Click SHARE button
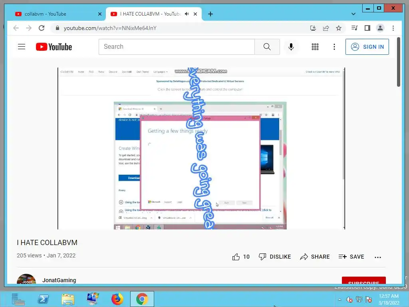 click(x=315, y=257)
